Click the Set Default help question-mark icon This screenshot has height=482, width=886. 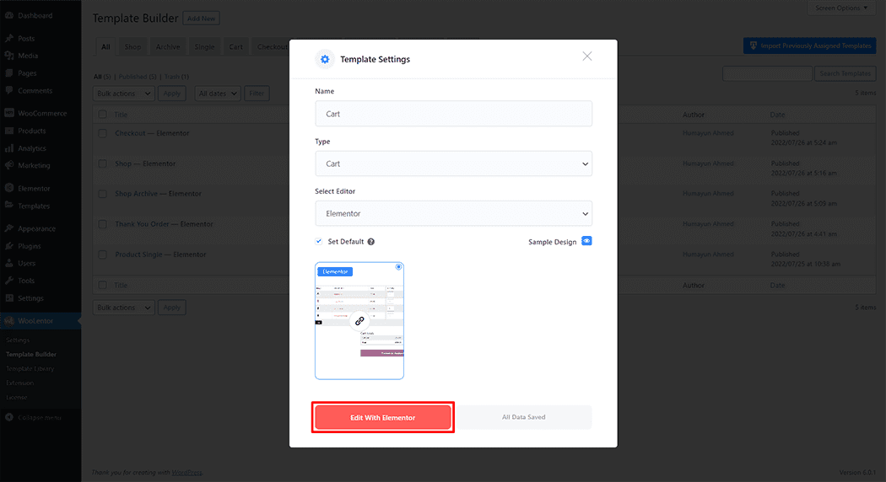pyautogui.click(x=371, y=242)
